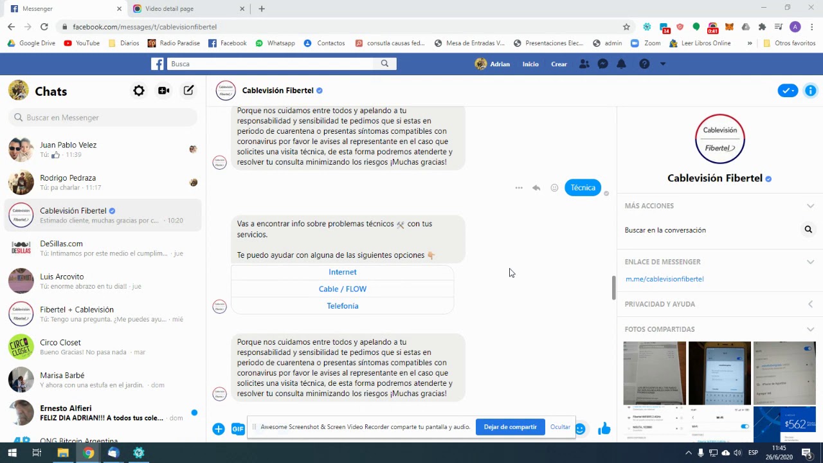Compose a new message with pencil icon

[188, 91]
